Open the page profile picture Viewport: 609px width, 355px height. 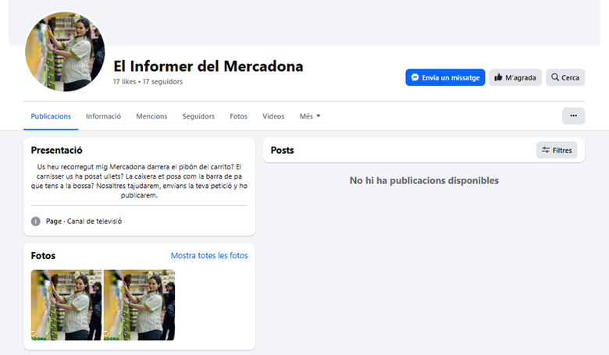65,51
